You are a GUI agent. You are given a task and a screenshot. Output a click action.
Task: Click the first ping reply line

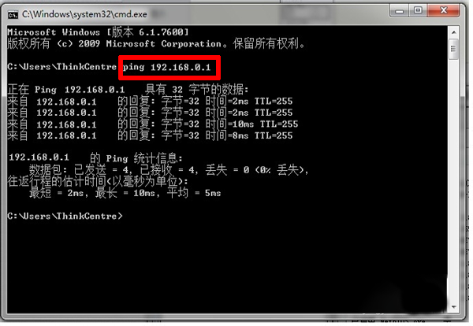point(151,101)
